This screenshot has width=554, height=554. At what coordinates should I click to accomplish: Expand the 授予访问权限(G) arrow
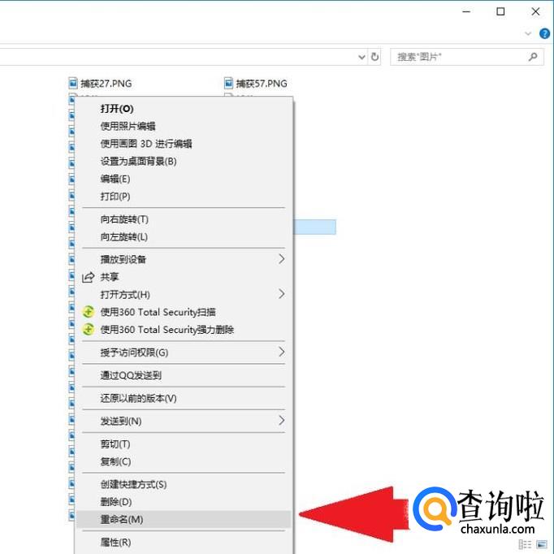tap(282, 352)
